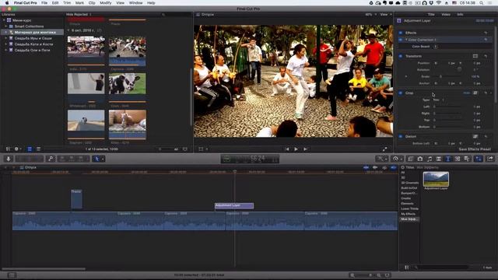The height and width of the screenshot is (280, 498).
Task: Switch to the Info inspector tab
Action: (460, 15)
